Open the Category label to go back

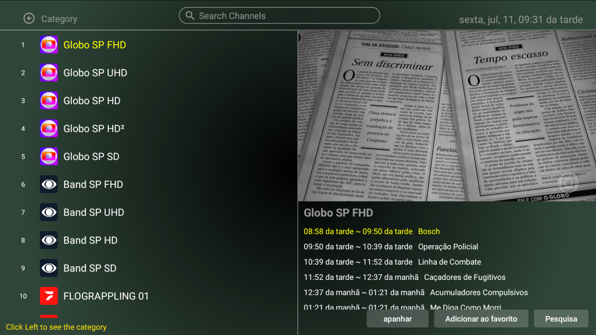[59, 19]
